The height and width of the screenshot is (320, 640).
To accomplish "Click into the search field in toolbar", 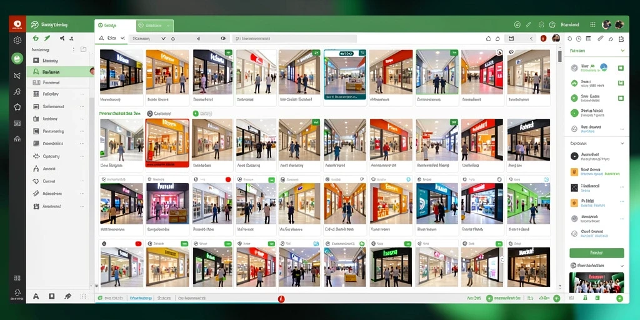I will (x=294, y=38).
